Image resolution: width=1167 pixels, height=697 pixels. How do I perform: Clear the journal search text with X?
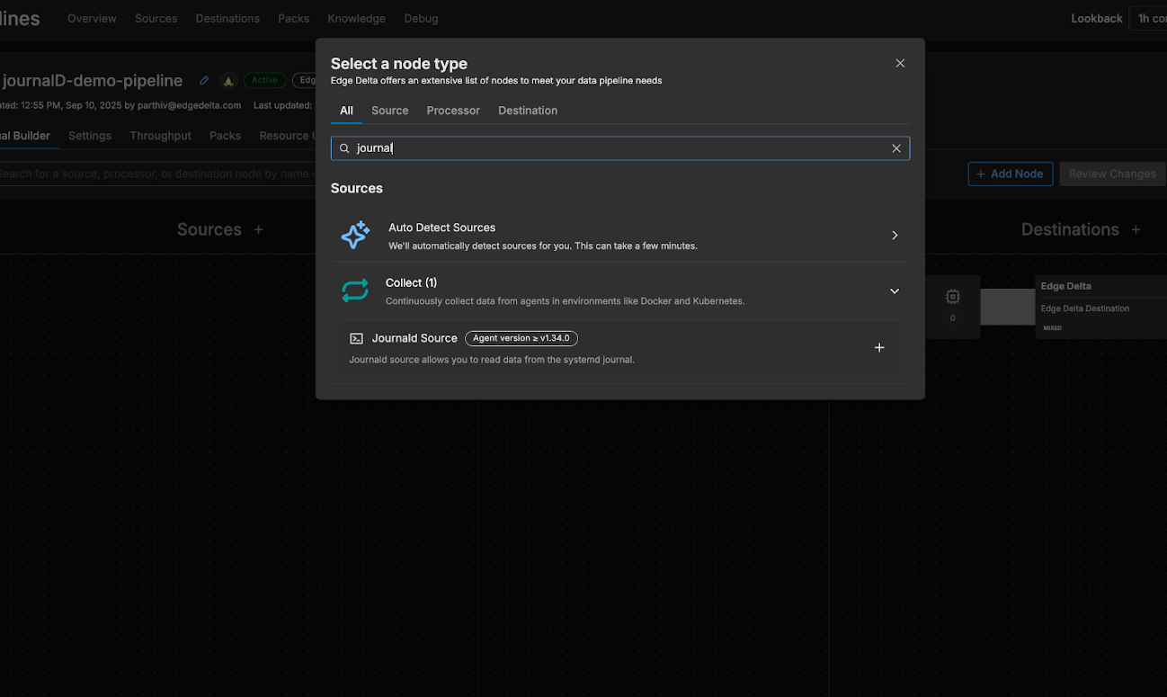pos(896,148)
